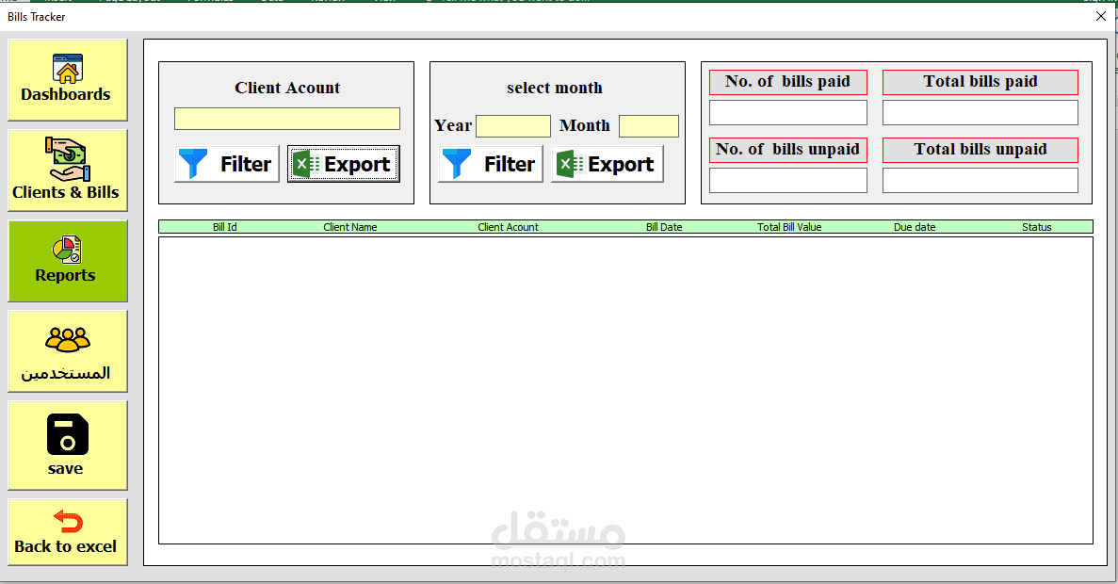Click the Client Name column header

click(x=350, y=227)
